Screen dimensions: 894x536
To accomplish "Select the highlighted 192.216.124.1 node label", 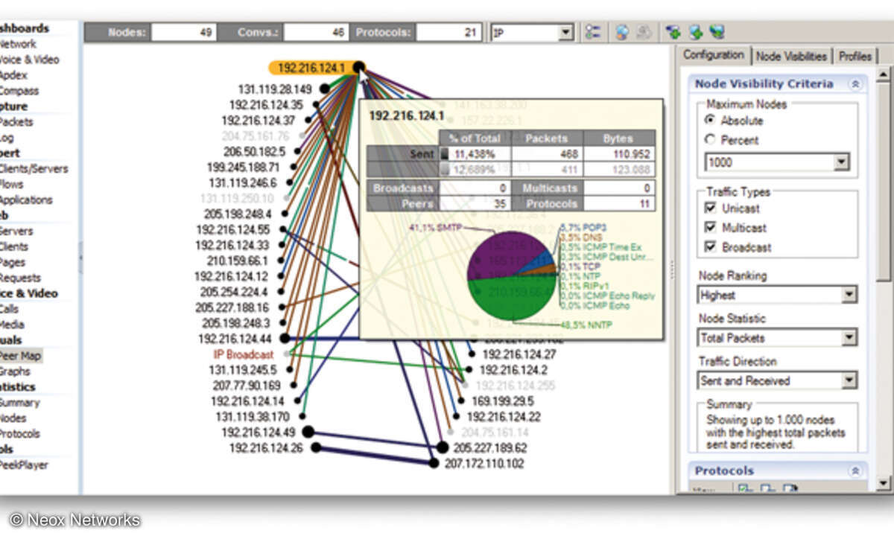I will click(311, 68).
